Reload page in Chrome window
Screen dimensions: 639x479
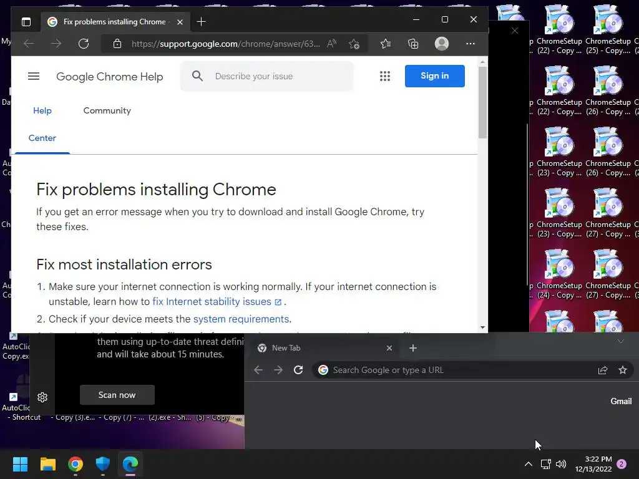click(298, 370)
